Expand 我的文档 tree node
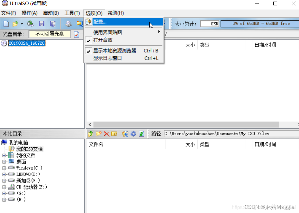 pyautogui.click(x=4, y=155)
